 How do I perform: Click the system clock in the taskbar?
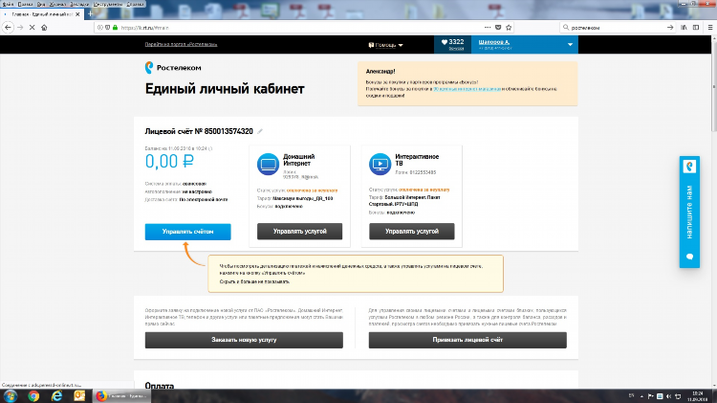[x=698, y=396]
